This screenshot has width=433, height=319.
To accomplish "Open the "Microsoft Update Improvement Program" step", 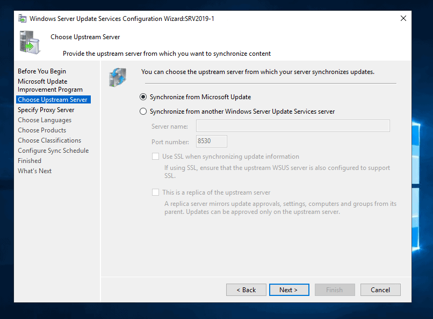I will click(42, 85).
